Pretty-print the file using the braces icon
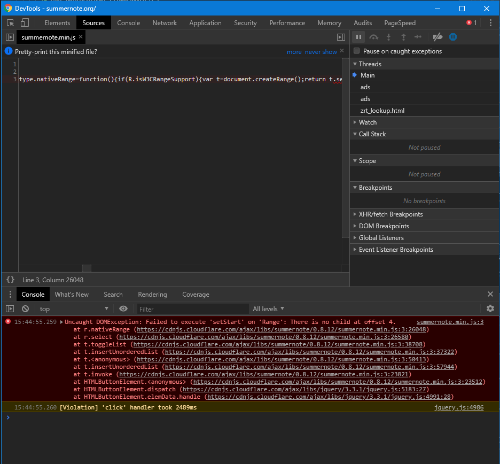 pyautogui.click(x=10, y=280)
